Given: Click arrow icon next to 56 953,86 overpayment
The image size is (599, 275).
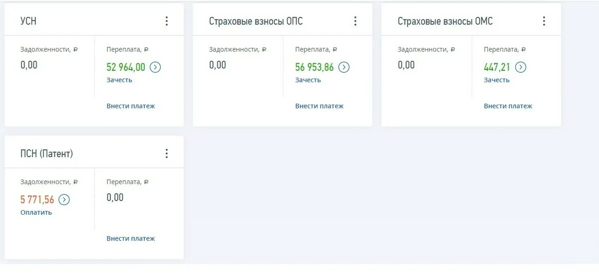Looking at the screenshot, I should 344,67.
